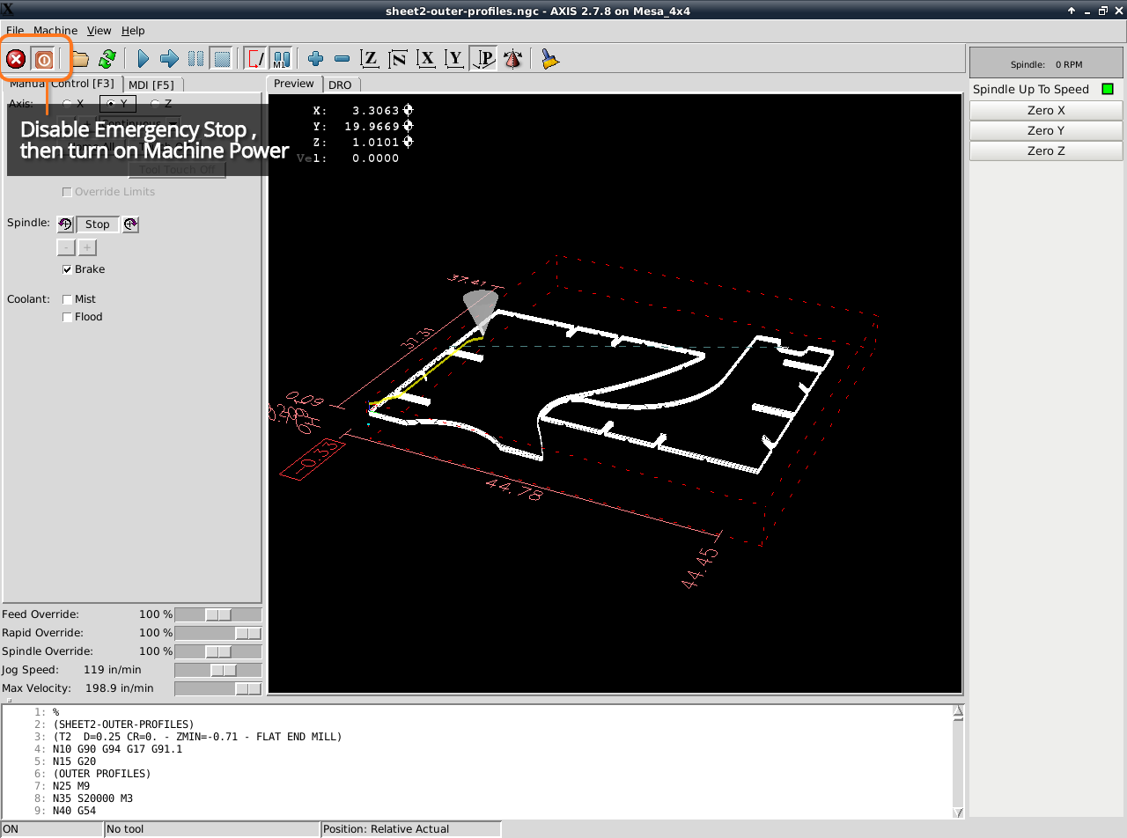1127x838 pixels.
Task: Enable Flood coolant
Action: [83, 317]
